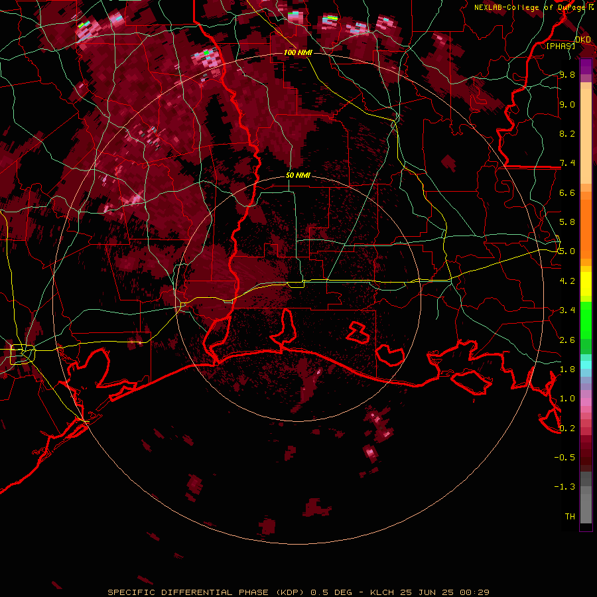The height and width of the screenshot is (597, 597).
Task: Click the 8.2 scale value
Action: point(567,133)
